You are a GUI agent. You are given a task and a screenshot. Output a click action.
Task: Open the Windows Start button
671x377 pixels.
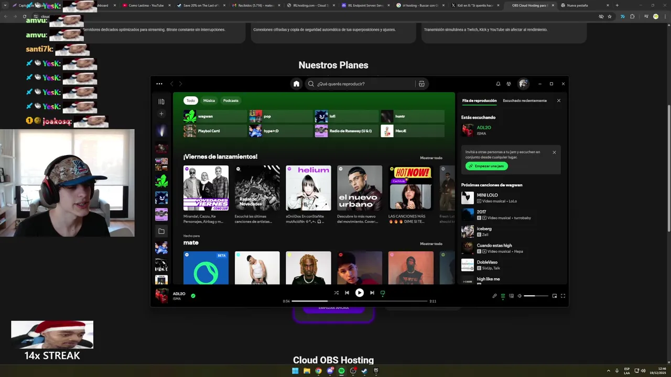pos(295,371)
